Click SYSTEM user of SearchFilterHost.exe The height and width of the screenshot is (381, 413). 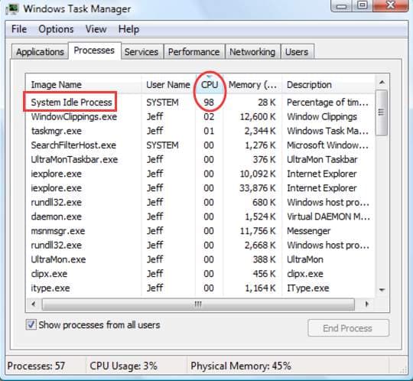click(162, 145)
